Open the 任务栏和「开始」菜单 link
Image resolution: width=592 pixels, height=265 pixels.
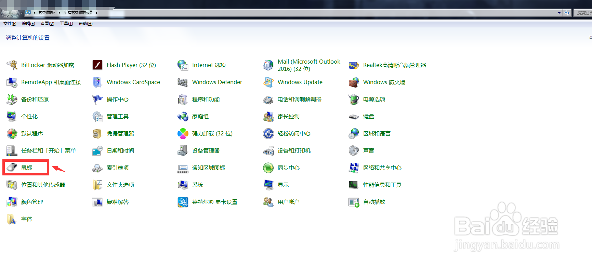49,150
